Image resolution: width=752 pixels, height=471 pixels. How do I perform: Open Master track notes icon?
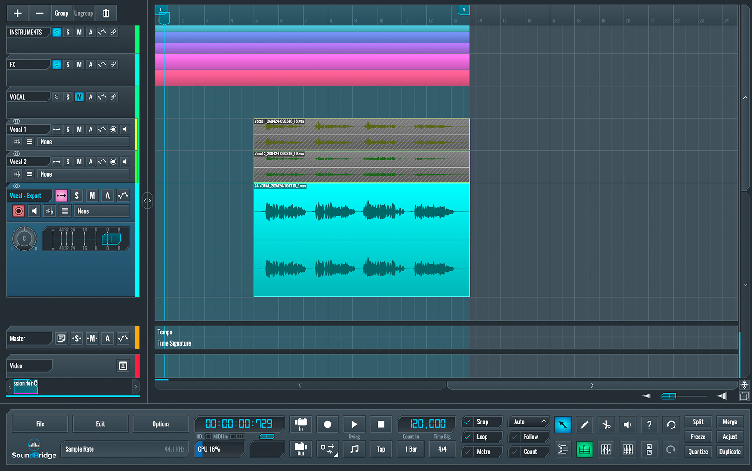pos(61,339)
